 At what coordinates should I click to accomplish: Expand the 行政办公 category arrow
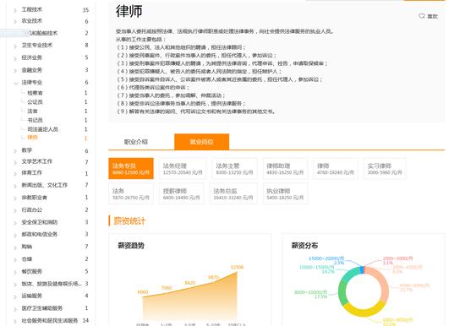15,210
